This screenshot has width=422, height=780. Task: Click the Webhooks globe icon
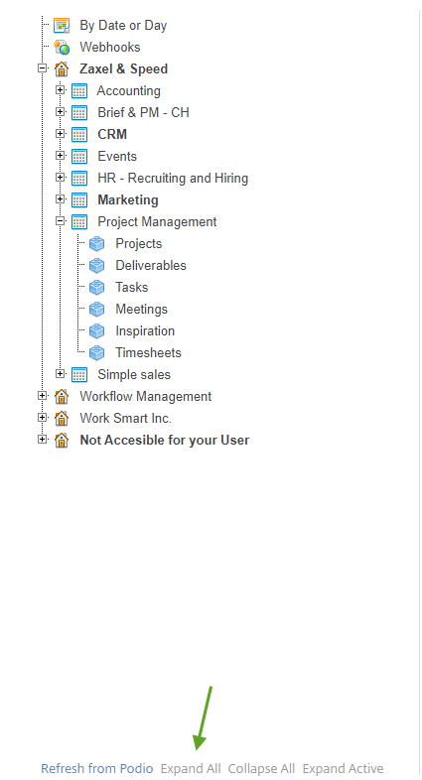tap(62, 48)
